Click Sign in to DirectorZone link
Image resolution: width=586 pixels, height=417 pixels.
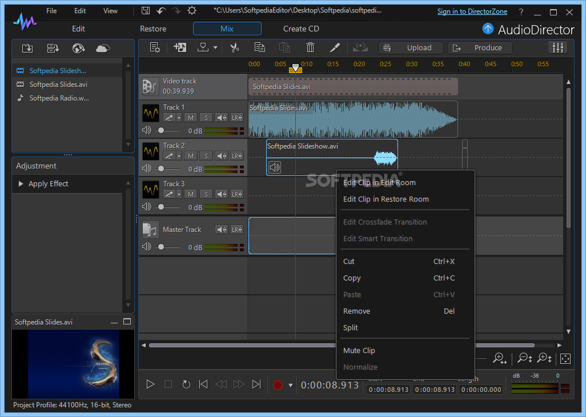[x=472, y=11]
